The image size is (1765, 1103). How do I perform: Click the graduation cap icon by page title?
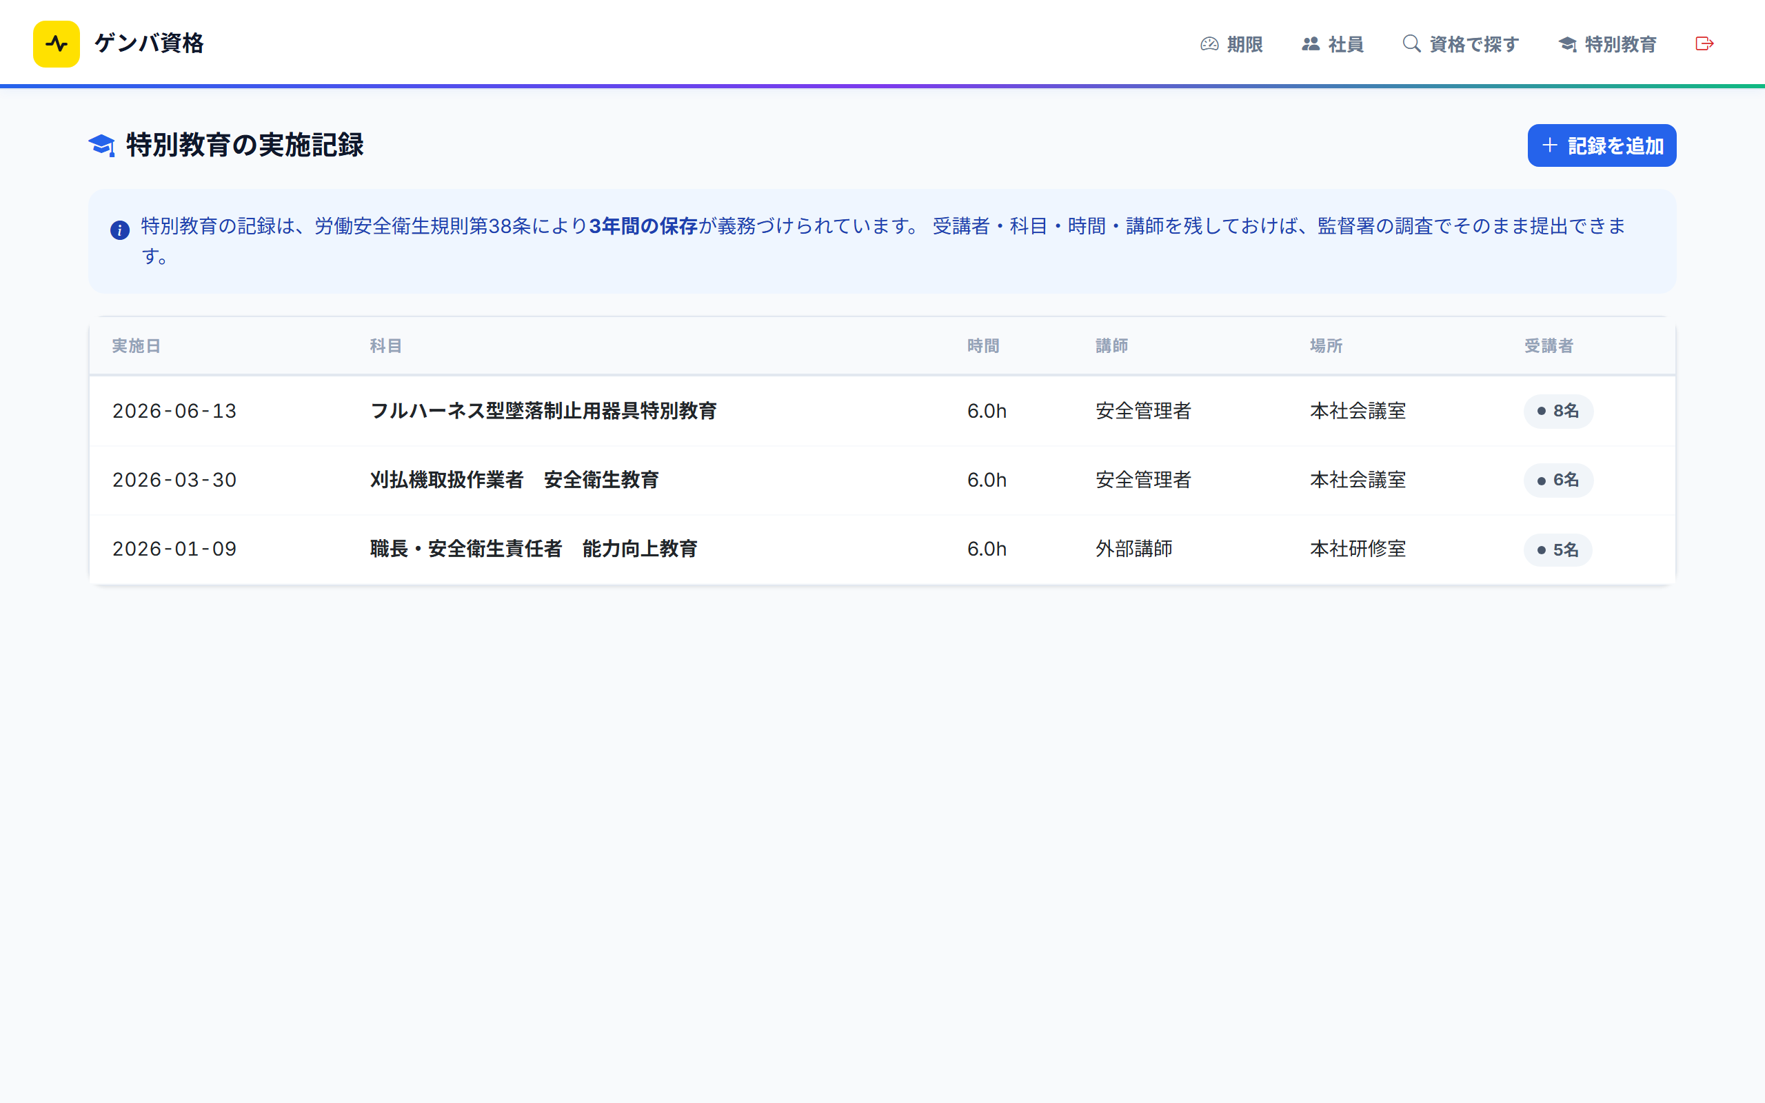(101, 145)
